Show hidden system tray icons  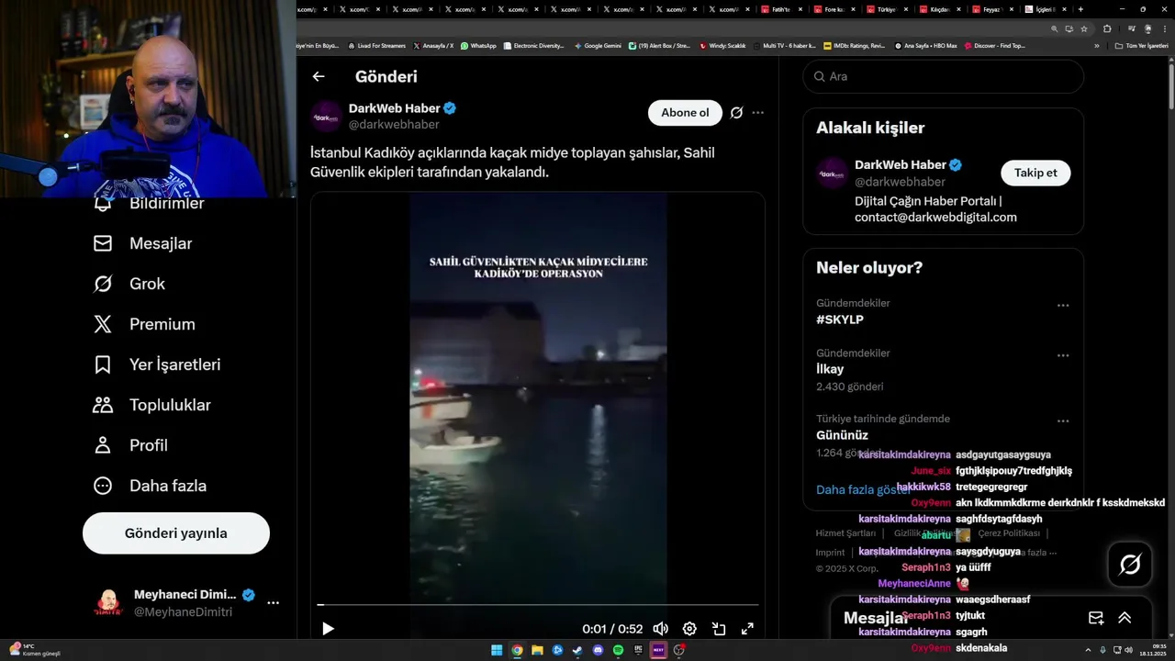pos(1089,650)
